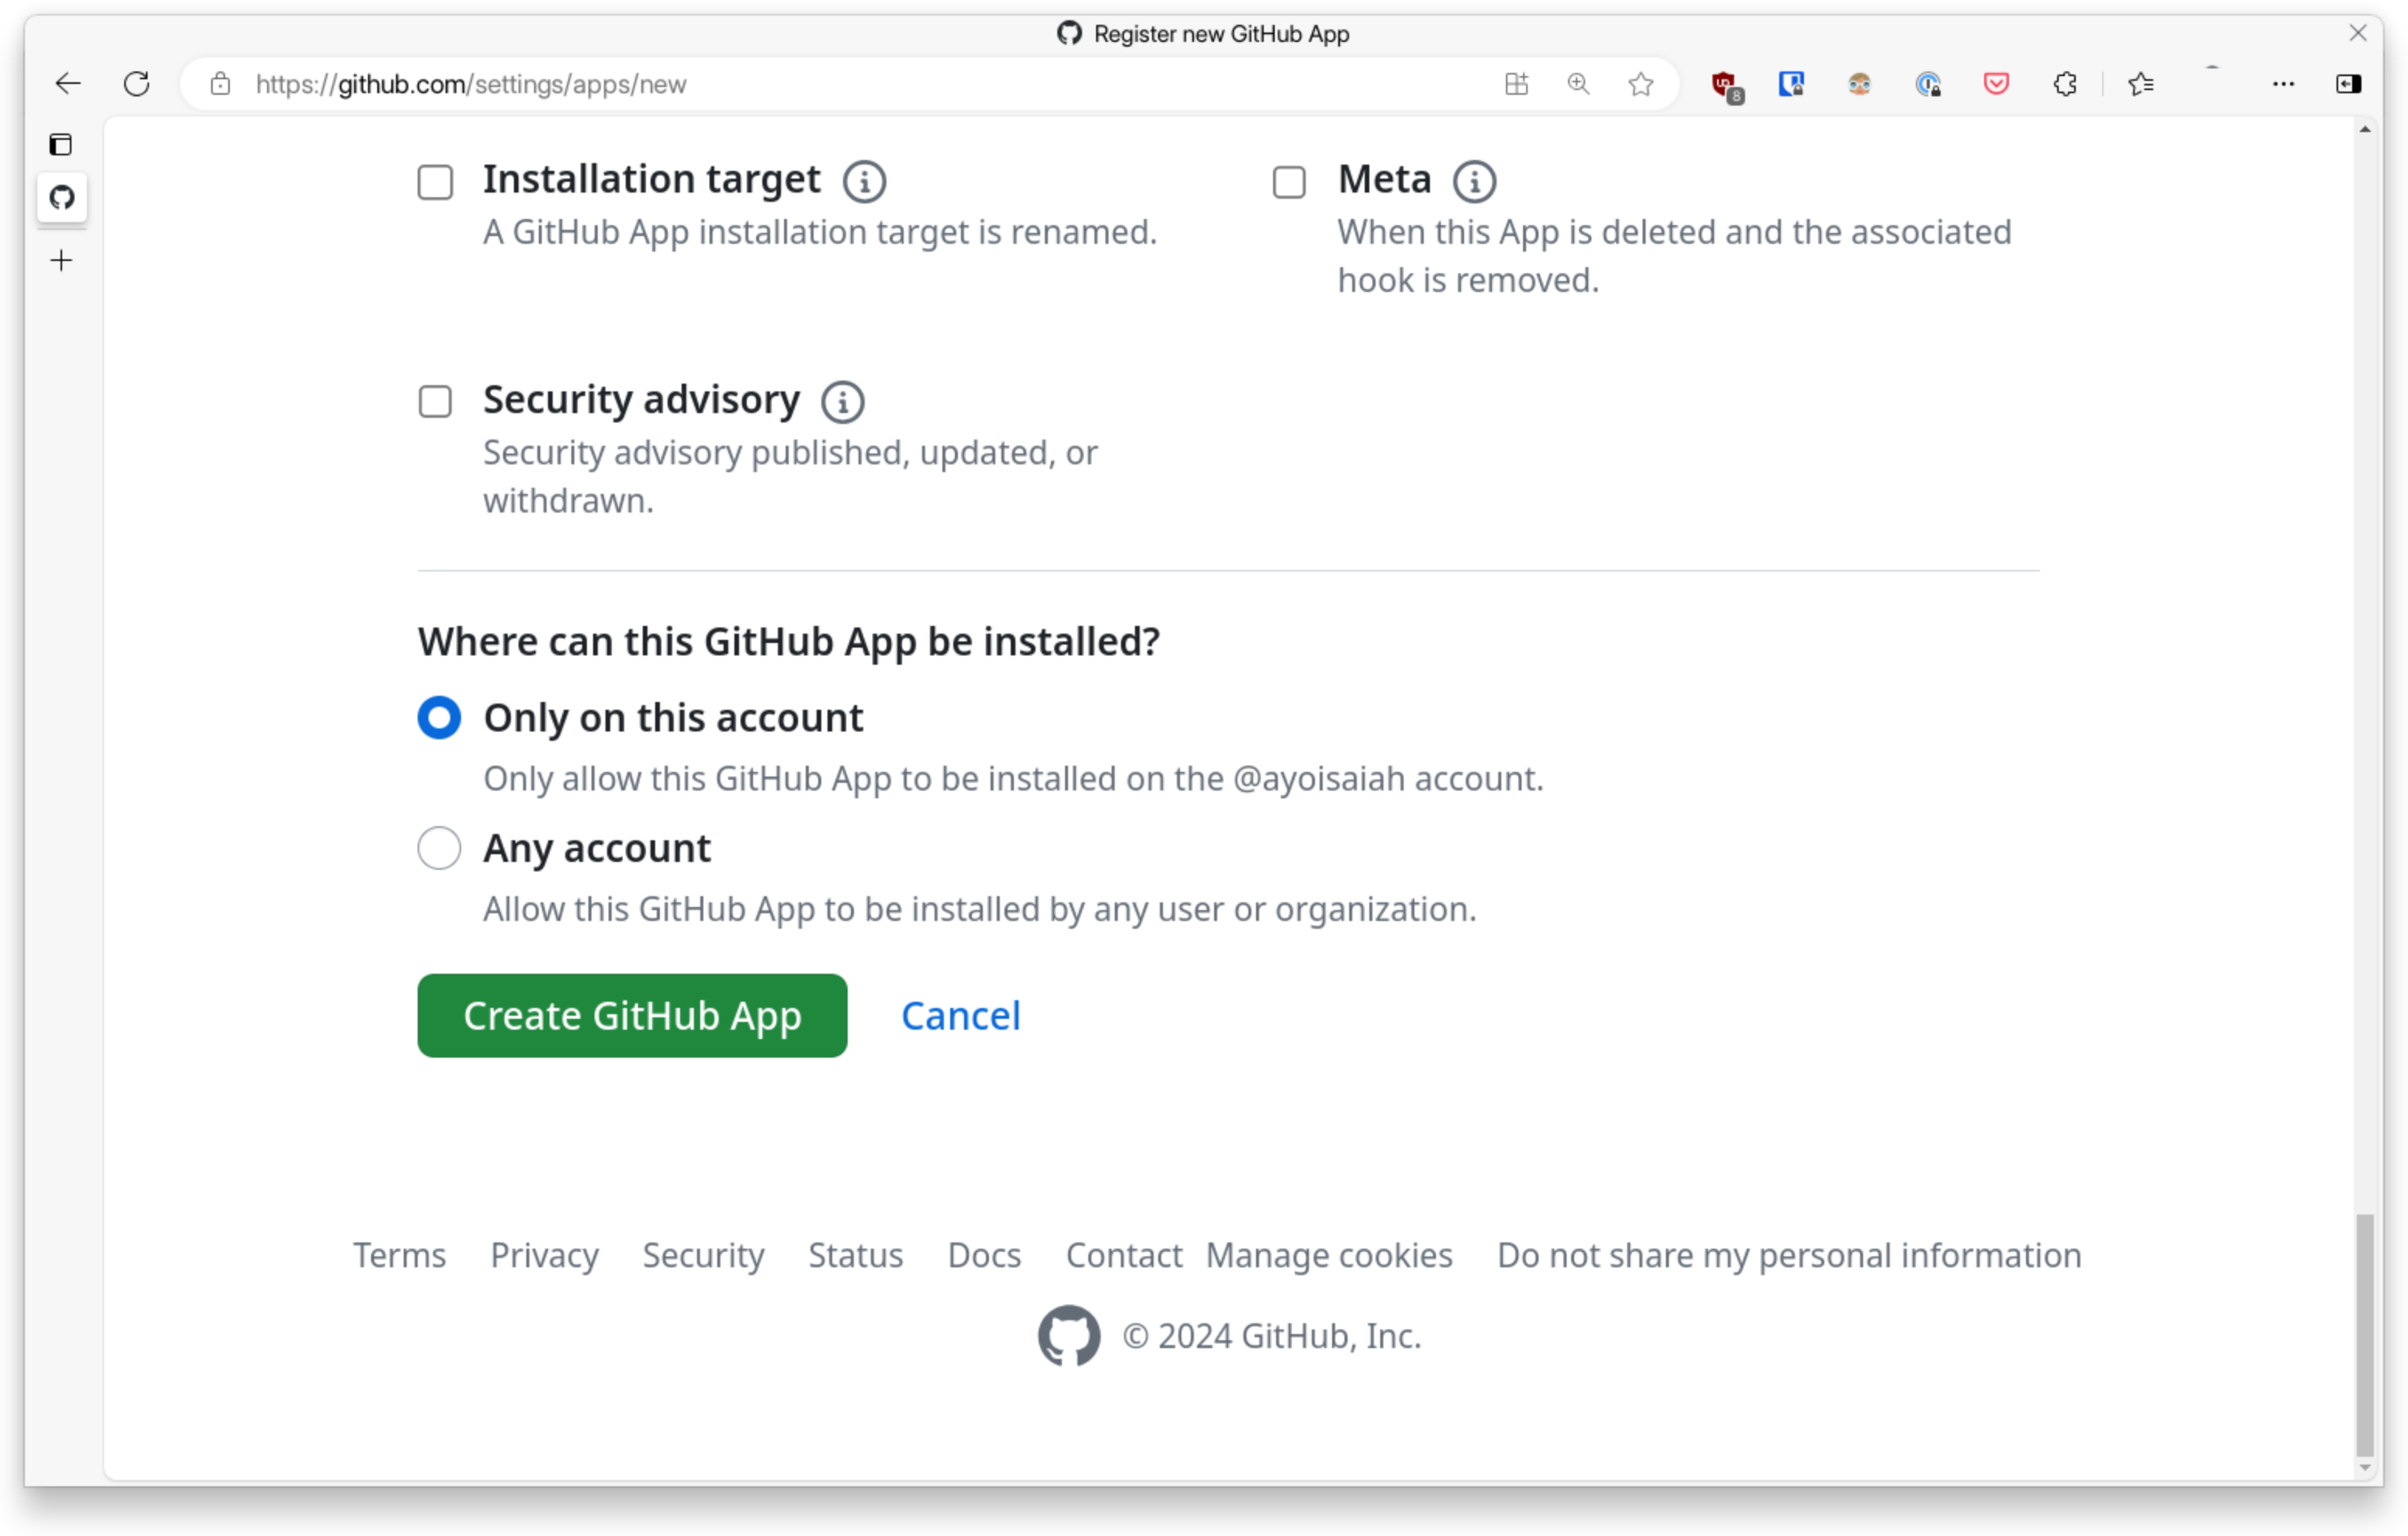Toggle the browser sidebar panel icon
Screen dimensions: 2408x1536
click(x=2348, y=84)
